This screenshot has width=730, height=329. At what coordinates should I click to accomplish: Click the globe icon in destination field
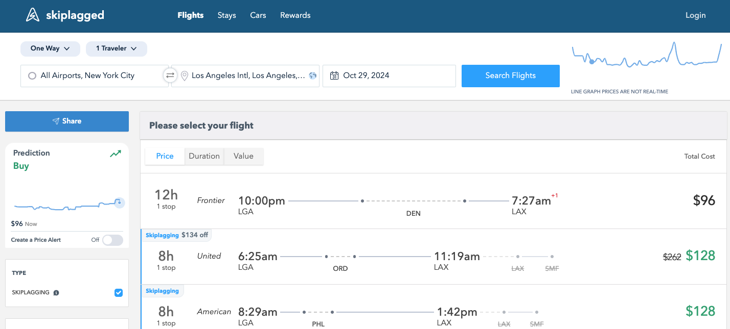[313, 75]
